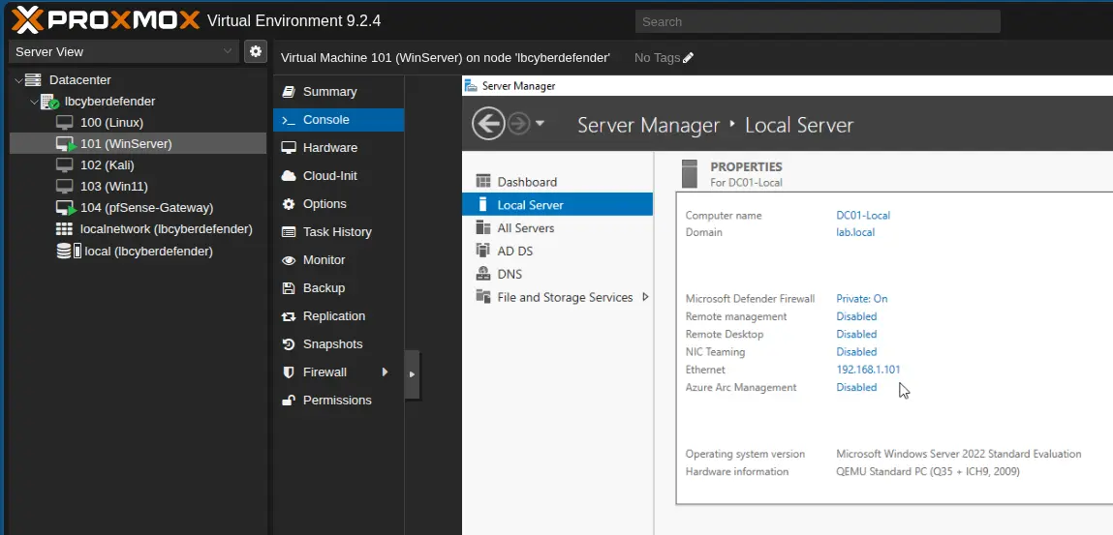Open the Snapshots tab
Screen dimensions: 1113x535
[339, 344]
